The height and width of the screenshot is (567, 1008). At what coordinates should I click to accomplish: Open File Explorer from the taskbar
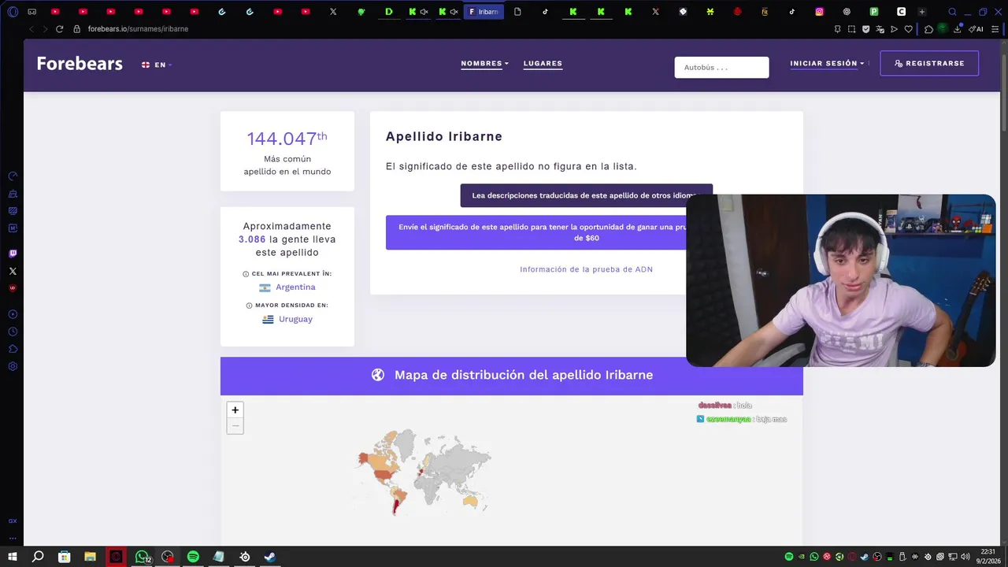click(90, 557)
